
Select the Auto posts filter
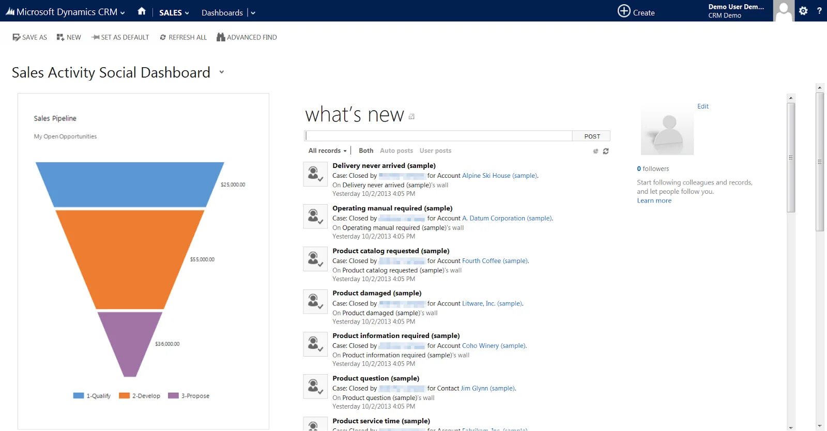[396, 151]
